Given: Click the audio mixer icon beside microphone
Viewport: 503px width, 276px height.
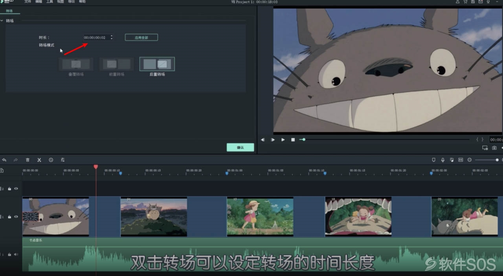Looking at the screenshot, I should 452,160.
